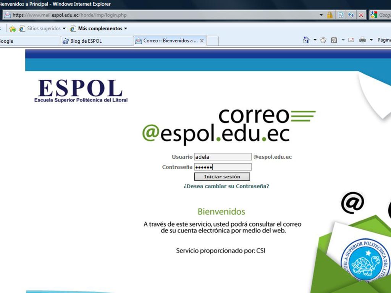Select the Correo :: Bienvenidos tab
Screen dimensions: 391x293
click(170, 40)
